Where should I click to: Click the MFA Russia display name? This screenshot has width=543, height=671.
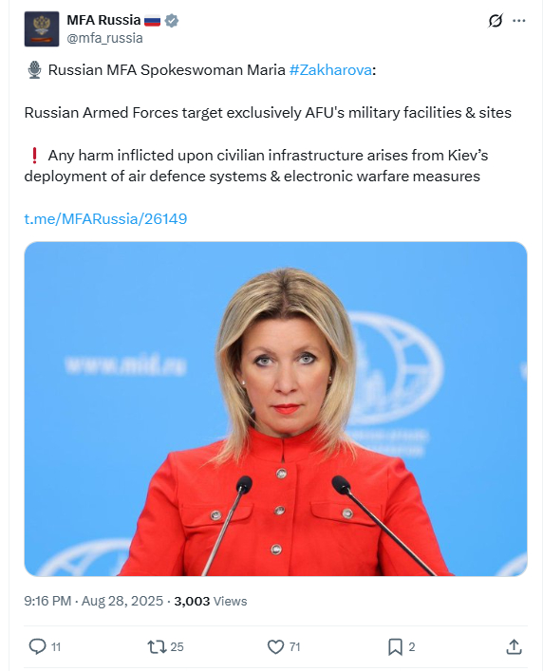point(103,20)
